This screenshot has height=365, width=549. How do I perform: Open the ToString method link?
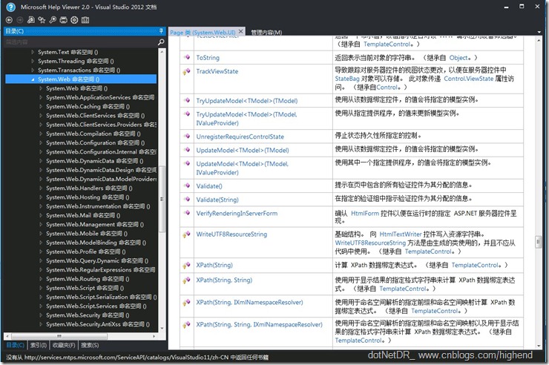(208, 57)
